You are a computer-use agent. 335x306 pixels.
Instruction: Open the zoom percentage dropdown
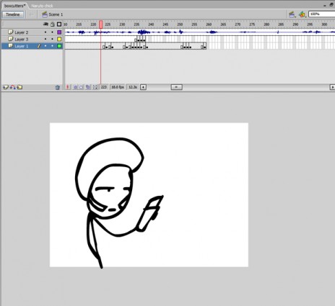pos(321,14)
